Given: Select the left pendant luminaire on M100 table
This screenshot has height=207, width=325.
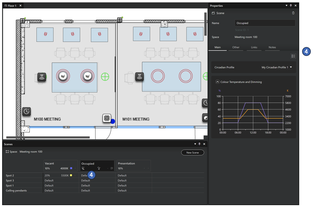Looking at the screenshot, I should (63, 76).
